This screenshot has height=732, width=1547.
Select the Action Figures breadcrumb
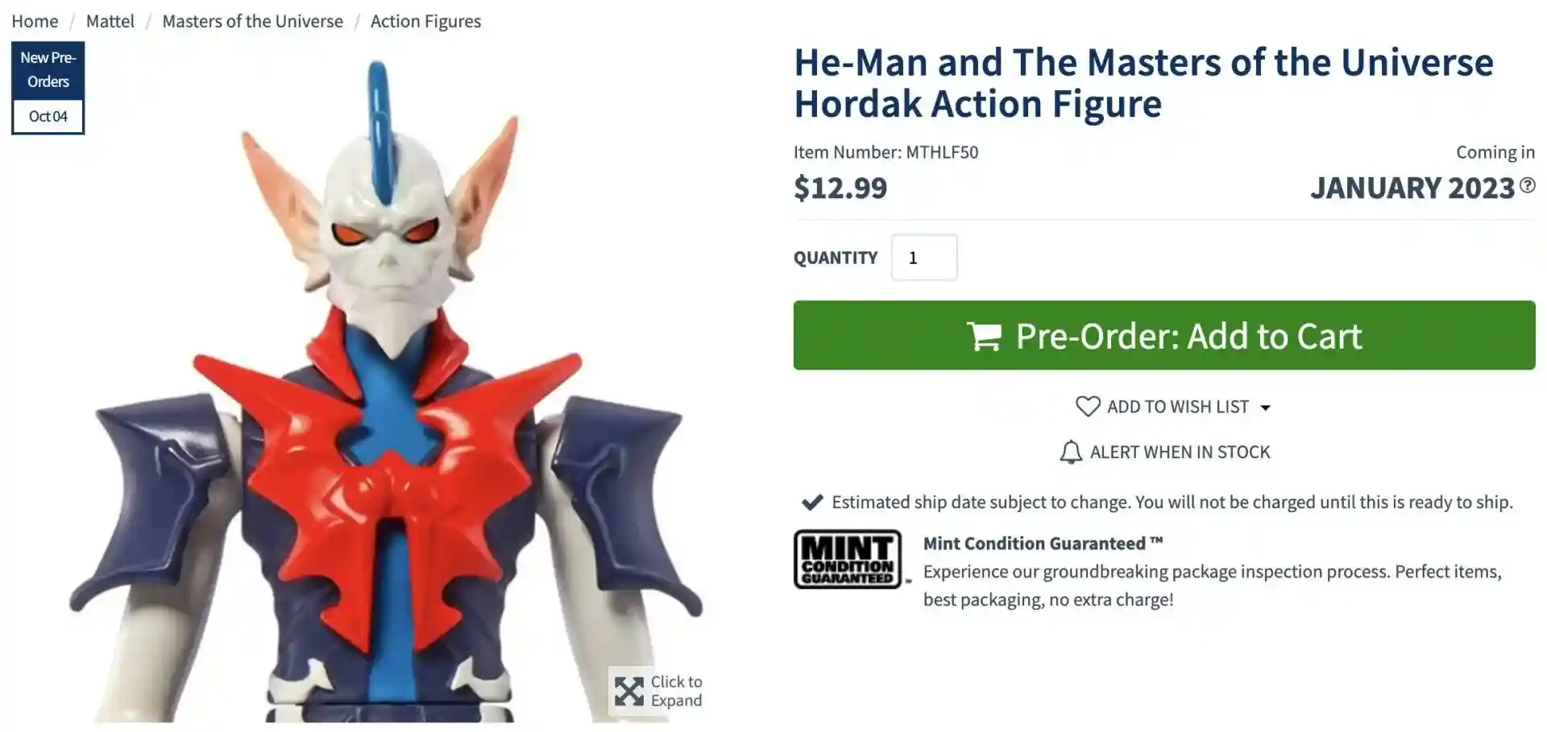tap(425, 22)
